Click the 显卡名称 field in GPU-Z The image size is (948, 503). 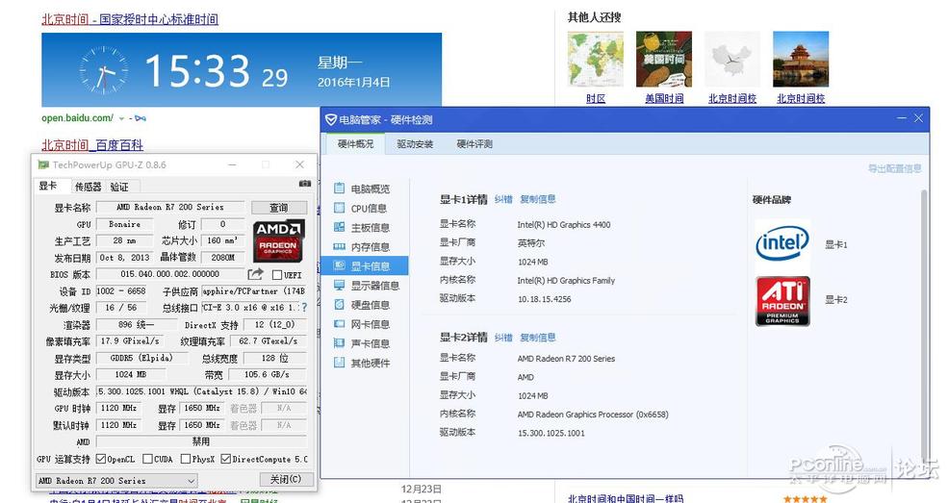pos(170,207)
